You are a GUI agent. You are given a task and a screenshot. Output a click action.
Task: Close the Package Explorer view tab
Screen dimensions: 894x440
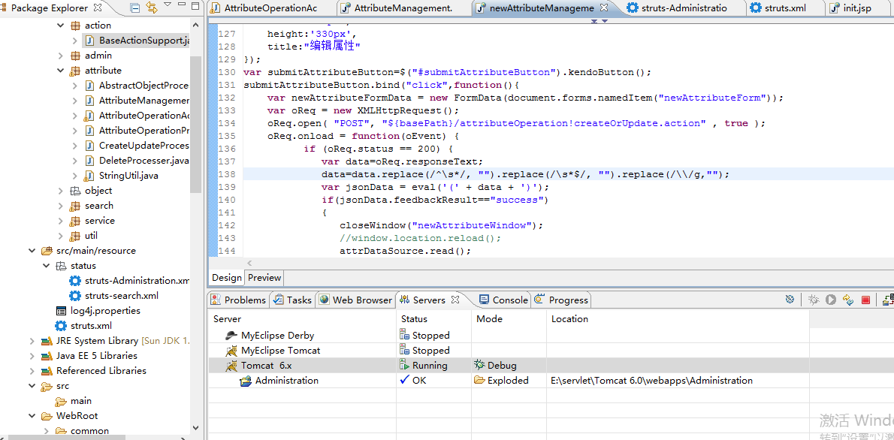(98, 8)
